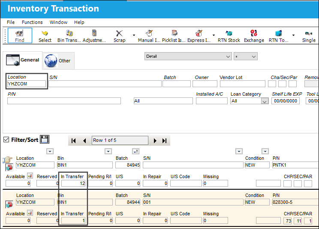
Task: Open the Location column filter dropdown
Action: [x=50, y=151]
